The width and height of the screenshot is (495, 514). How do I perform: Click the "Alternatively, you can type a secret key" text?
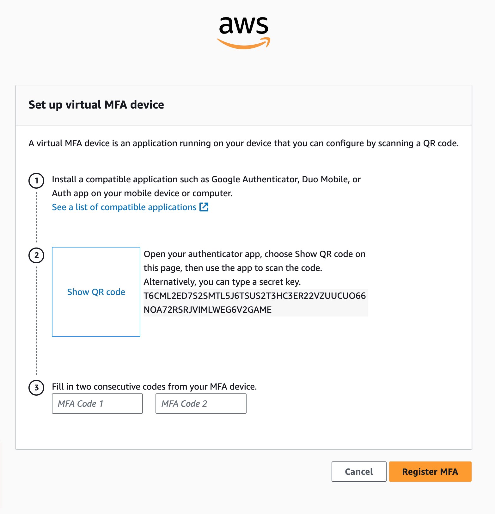point(222,282)
